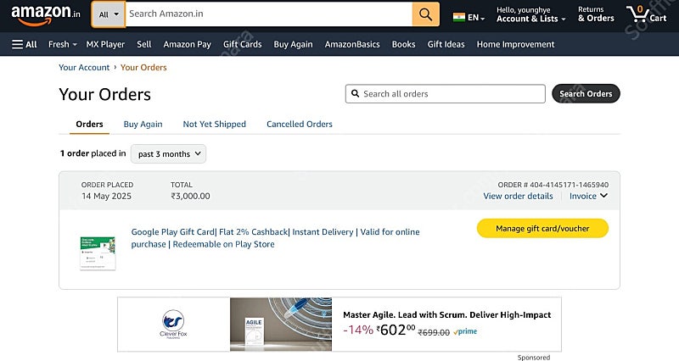Expand the past 3 months filter
This screenshot has width=679, height=361.
pos(168,154)
